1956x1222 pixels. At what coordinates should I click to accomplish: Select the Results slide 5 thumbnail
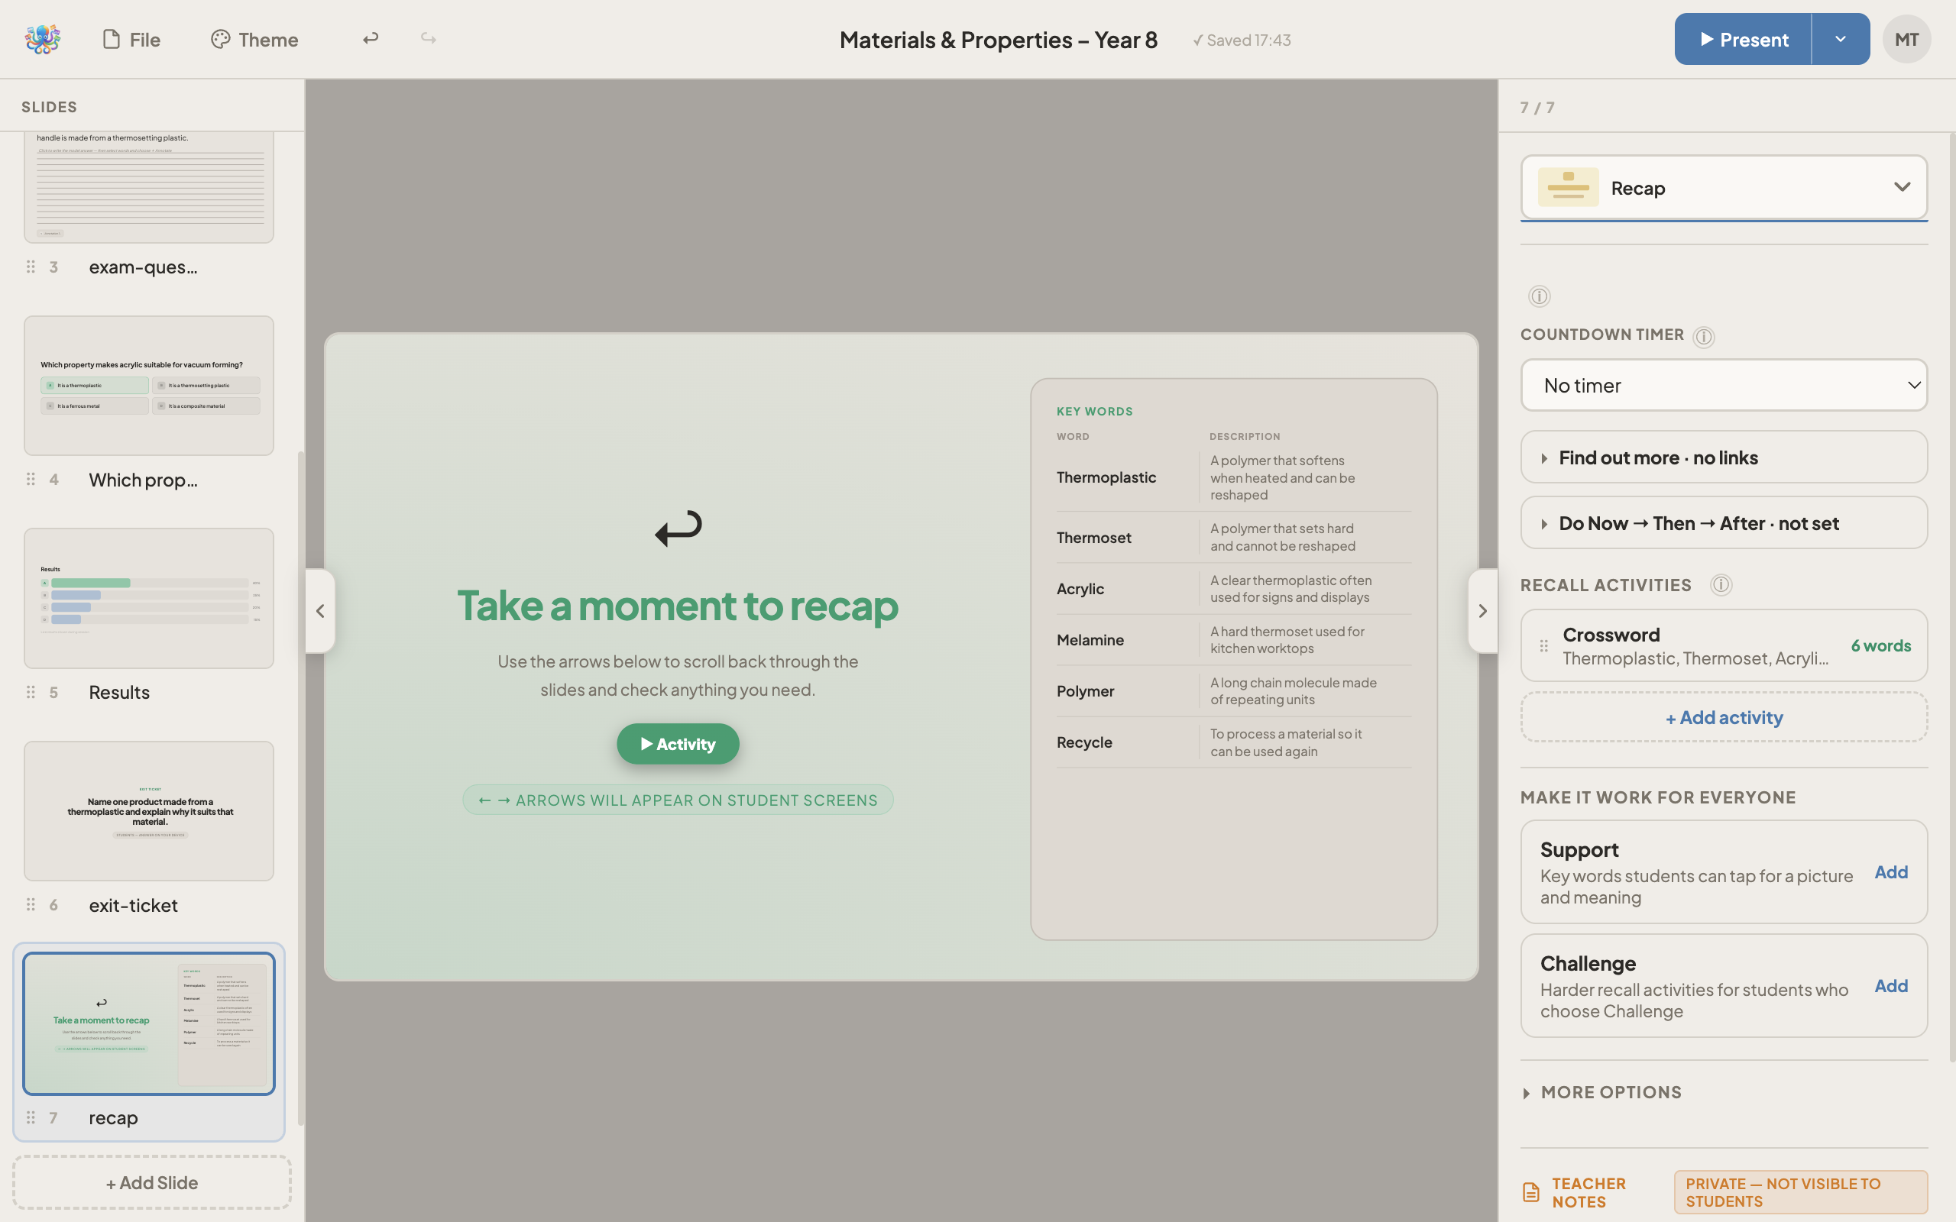(149, 598)
